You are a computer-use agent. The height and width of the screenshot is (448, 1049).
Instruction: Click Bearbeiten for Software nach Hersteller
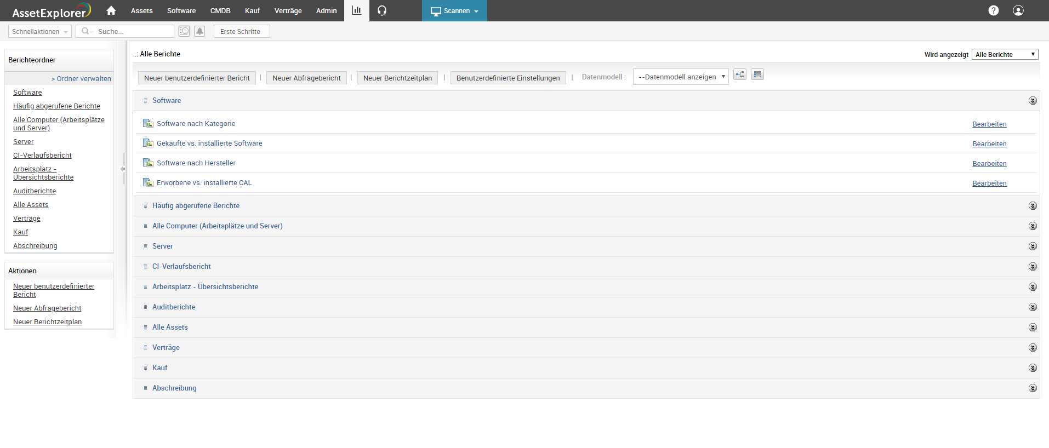click(989, 164)
